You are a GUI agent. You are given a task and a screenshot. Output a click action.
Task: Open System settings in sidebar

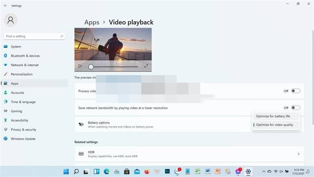(16, 46)
